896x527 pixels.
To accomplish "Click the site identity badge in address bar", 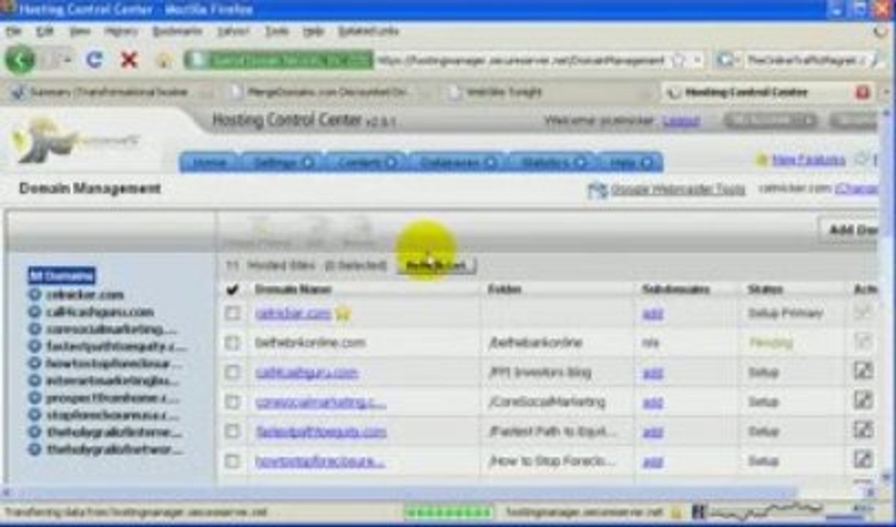I will point(279,60).
